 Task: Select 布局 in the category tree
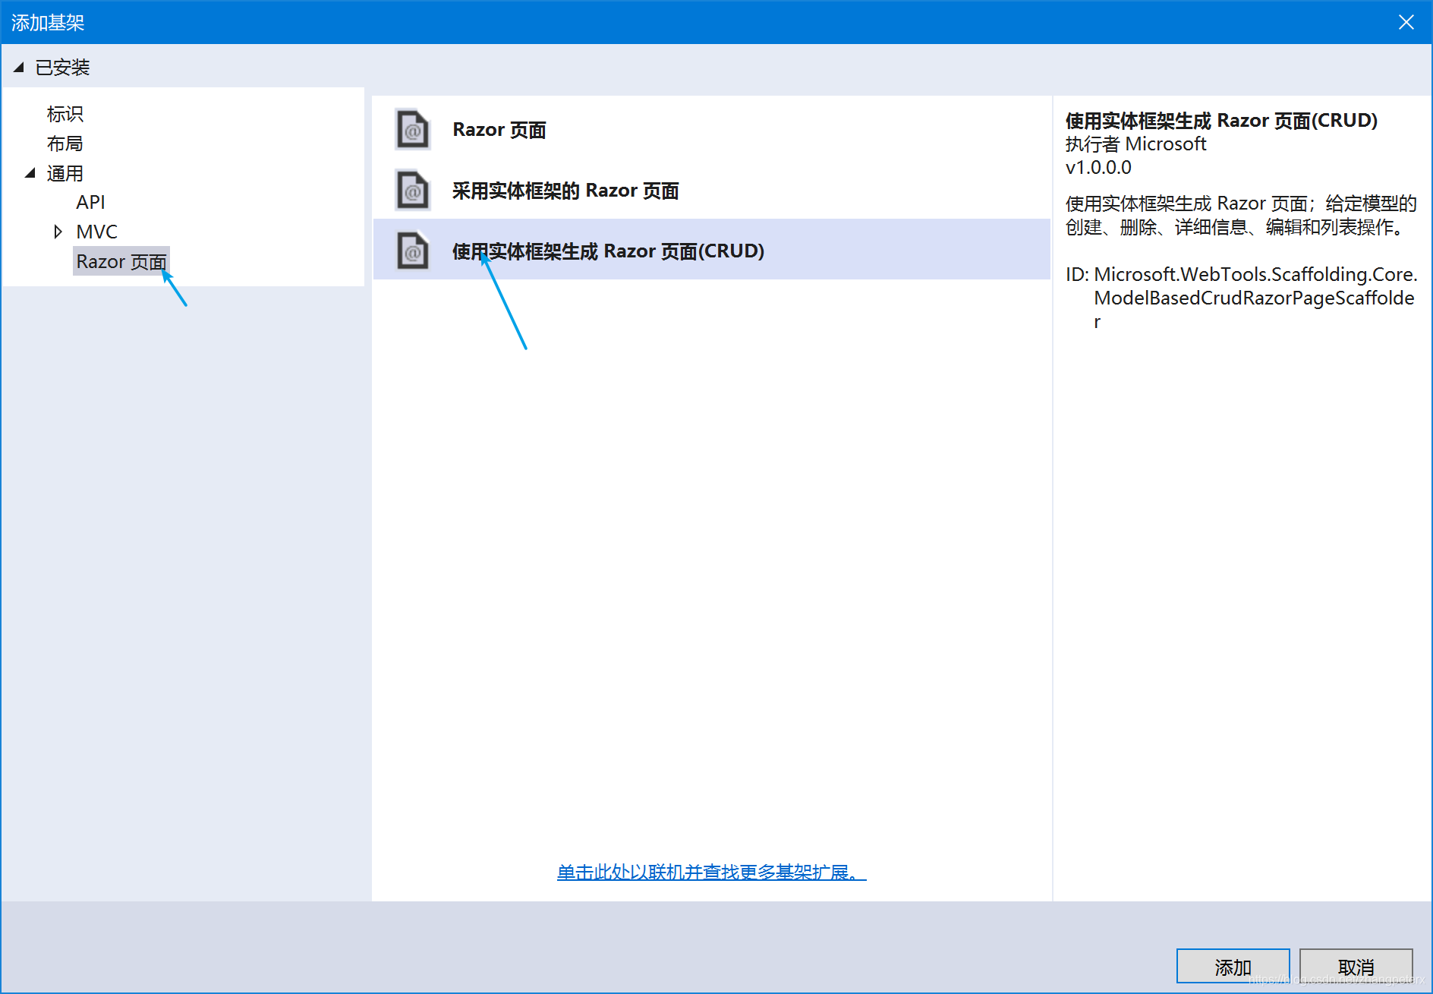[x=65, y=144]
